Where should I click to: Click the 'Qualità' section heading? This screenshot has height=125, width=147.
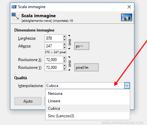(21, 78)
